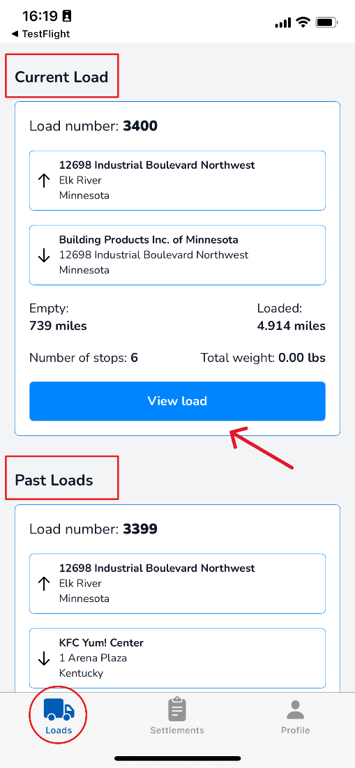This screenshot has height=768, width=355.
Task: Tap the Wi-Fi status icon
Action: coord(303,22)
